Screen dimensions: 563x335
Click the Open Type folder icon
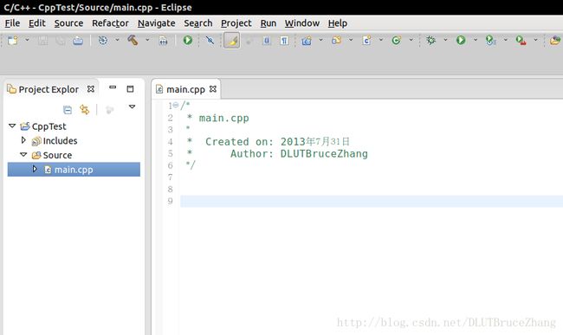click(555, 40)
